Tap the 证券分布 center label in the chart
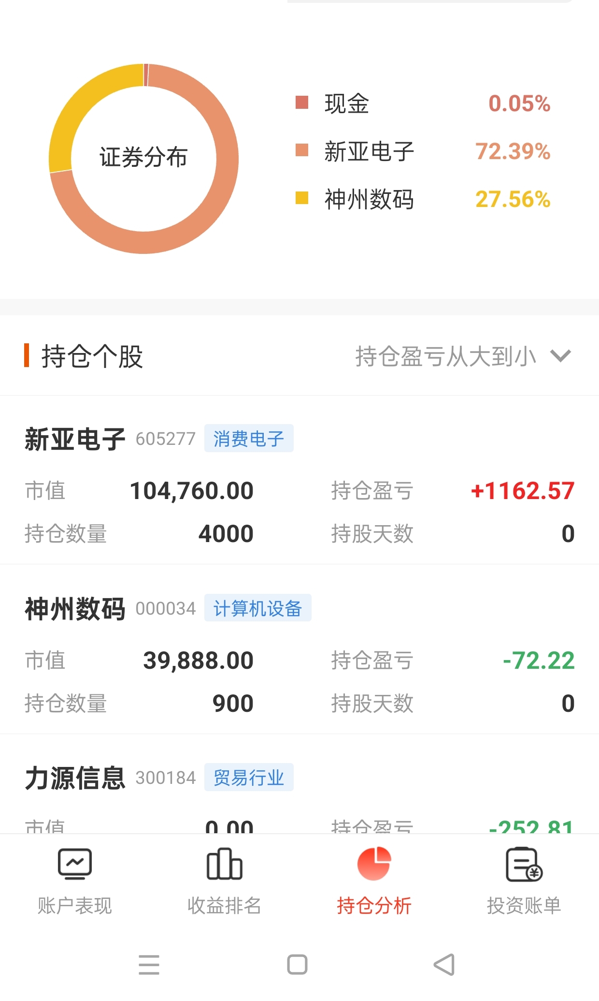Image resolution: width=599 pixels, height=1001 pixels. coord(143,158)
